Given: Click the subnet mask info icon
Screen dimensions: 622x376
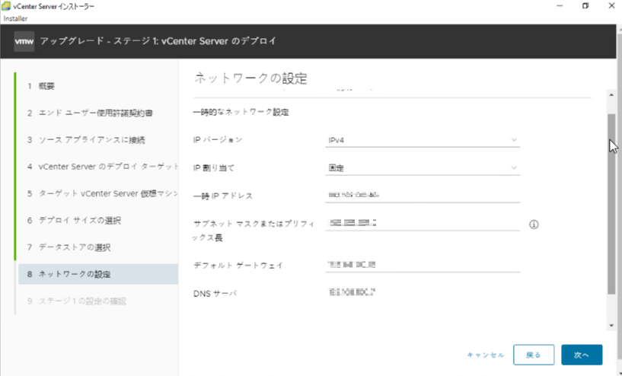Looking at the screenshot, I should [533, 225].
